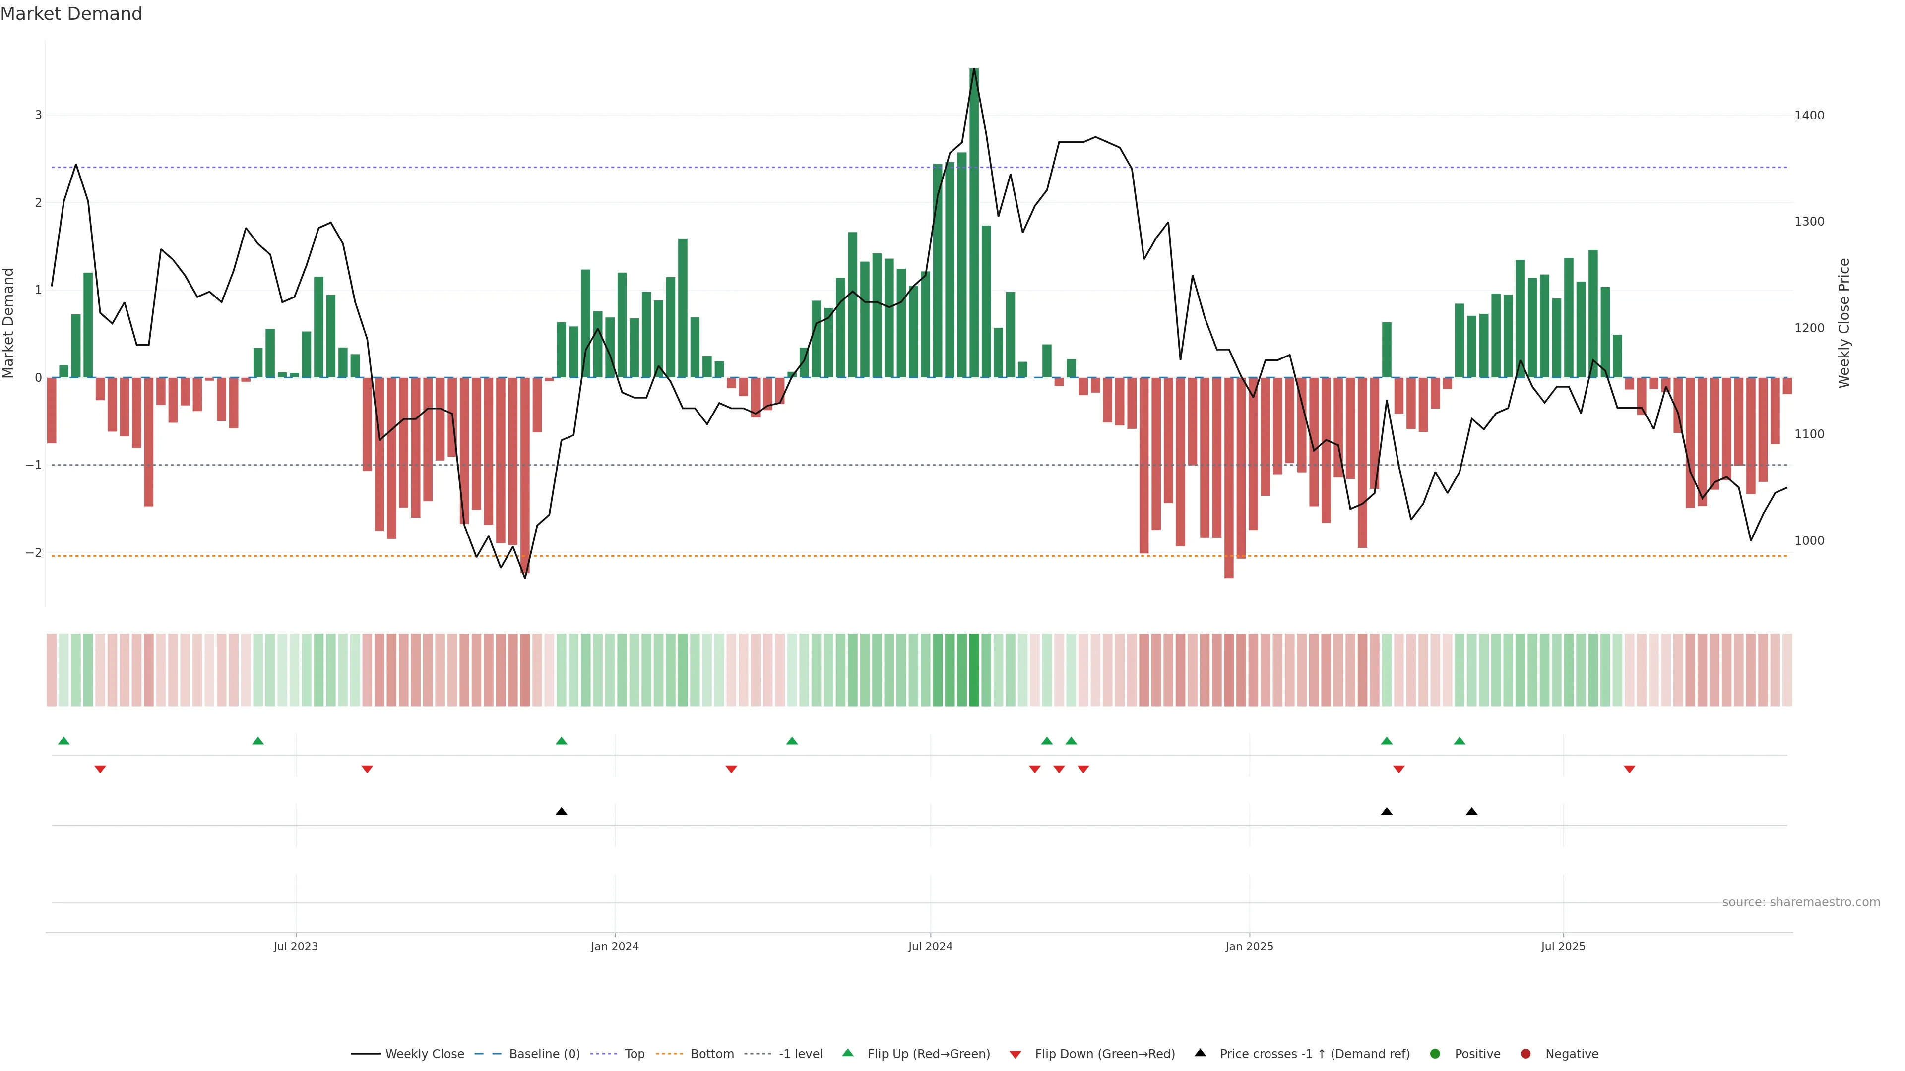The height and width of the screenshot is (1071, 1905).
Task: Toggle the Top dotted line legend entry
Action: pyautogui.click(x=634, y=1054)
